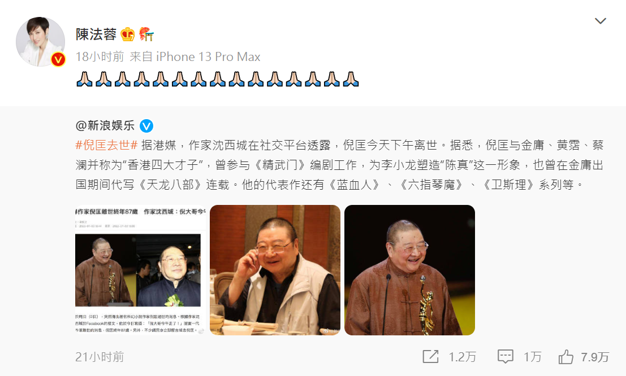The width and height of the screenshot is (626, 376).
Task: Click the 18小时前 post timestamp
Action: (100, 56)
